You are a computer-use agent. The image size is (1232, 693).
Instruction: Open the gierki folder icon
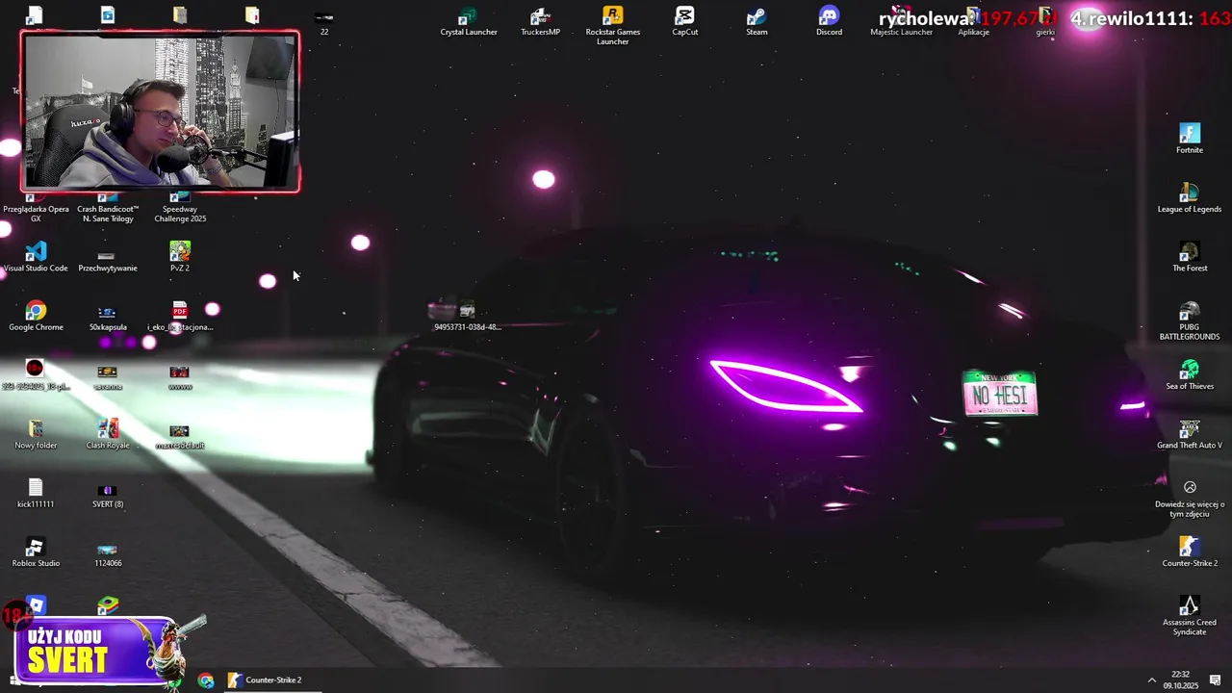coord(1045,22)
